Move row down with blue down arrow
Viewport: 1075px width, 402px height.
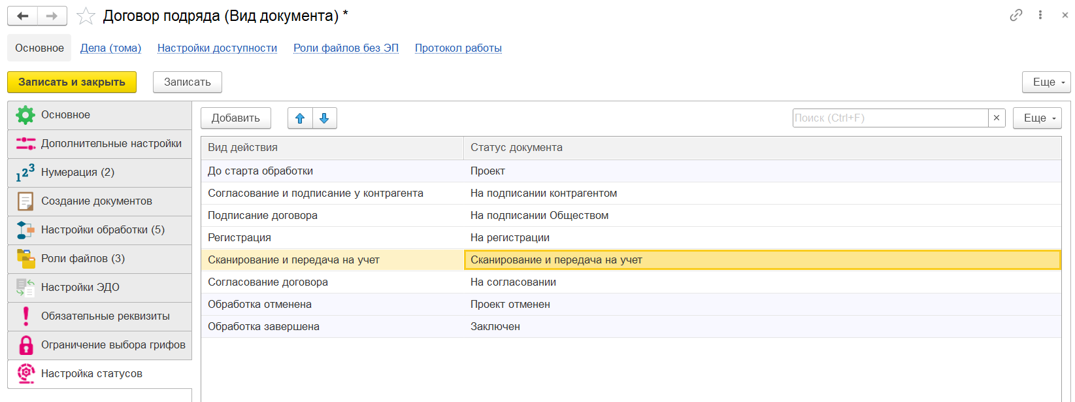[x=324, y=118]
